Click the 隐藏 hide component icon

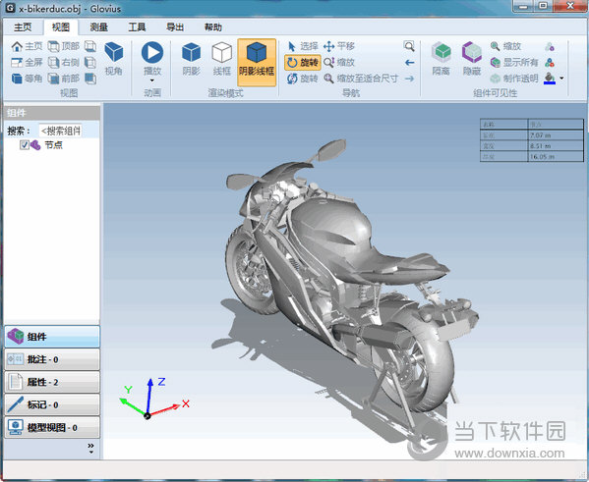click(x=472, y=59)
